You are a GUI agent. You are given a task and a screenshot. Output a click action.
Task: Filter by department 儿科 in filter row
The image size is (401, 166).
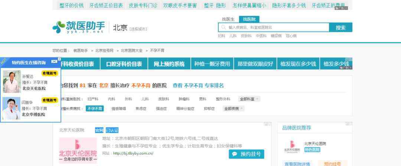[x=145, y=99]
